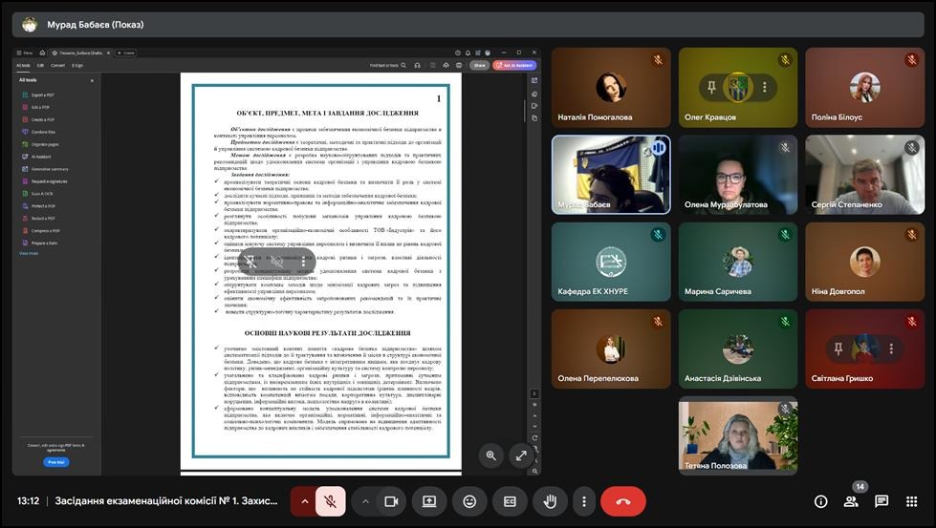This screenshot has width=936, height=528.
Task: Select the Convert tab in Acrobat
Action: point(57,66)
